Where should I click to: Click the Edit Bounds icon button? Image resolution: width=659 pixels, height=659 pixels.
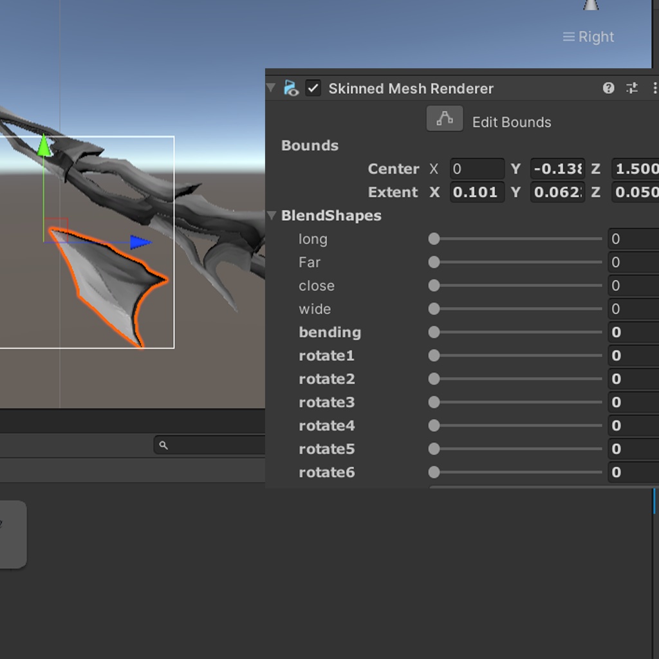point(445,118)
